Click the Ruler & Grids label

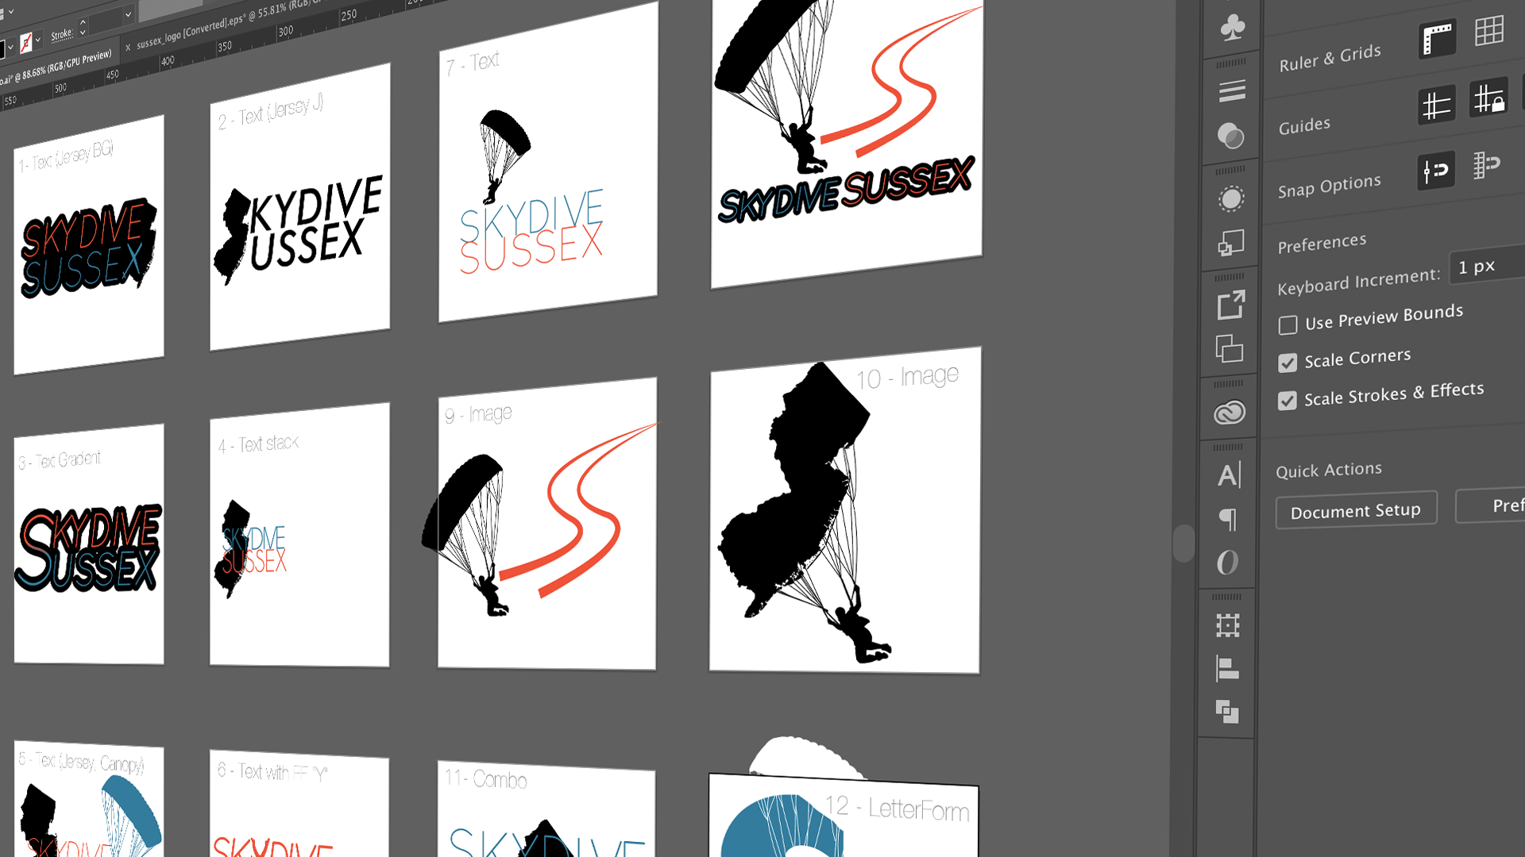1330,57
